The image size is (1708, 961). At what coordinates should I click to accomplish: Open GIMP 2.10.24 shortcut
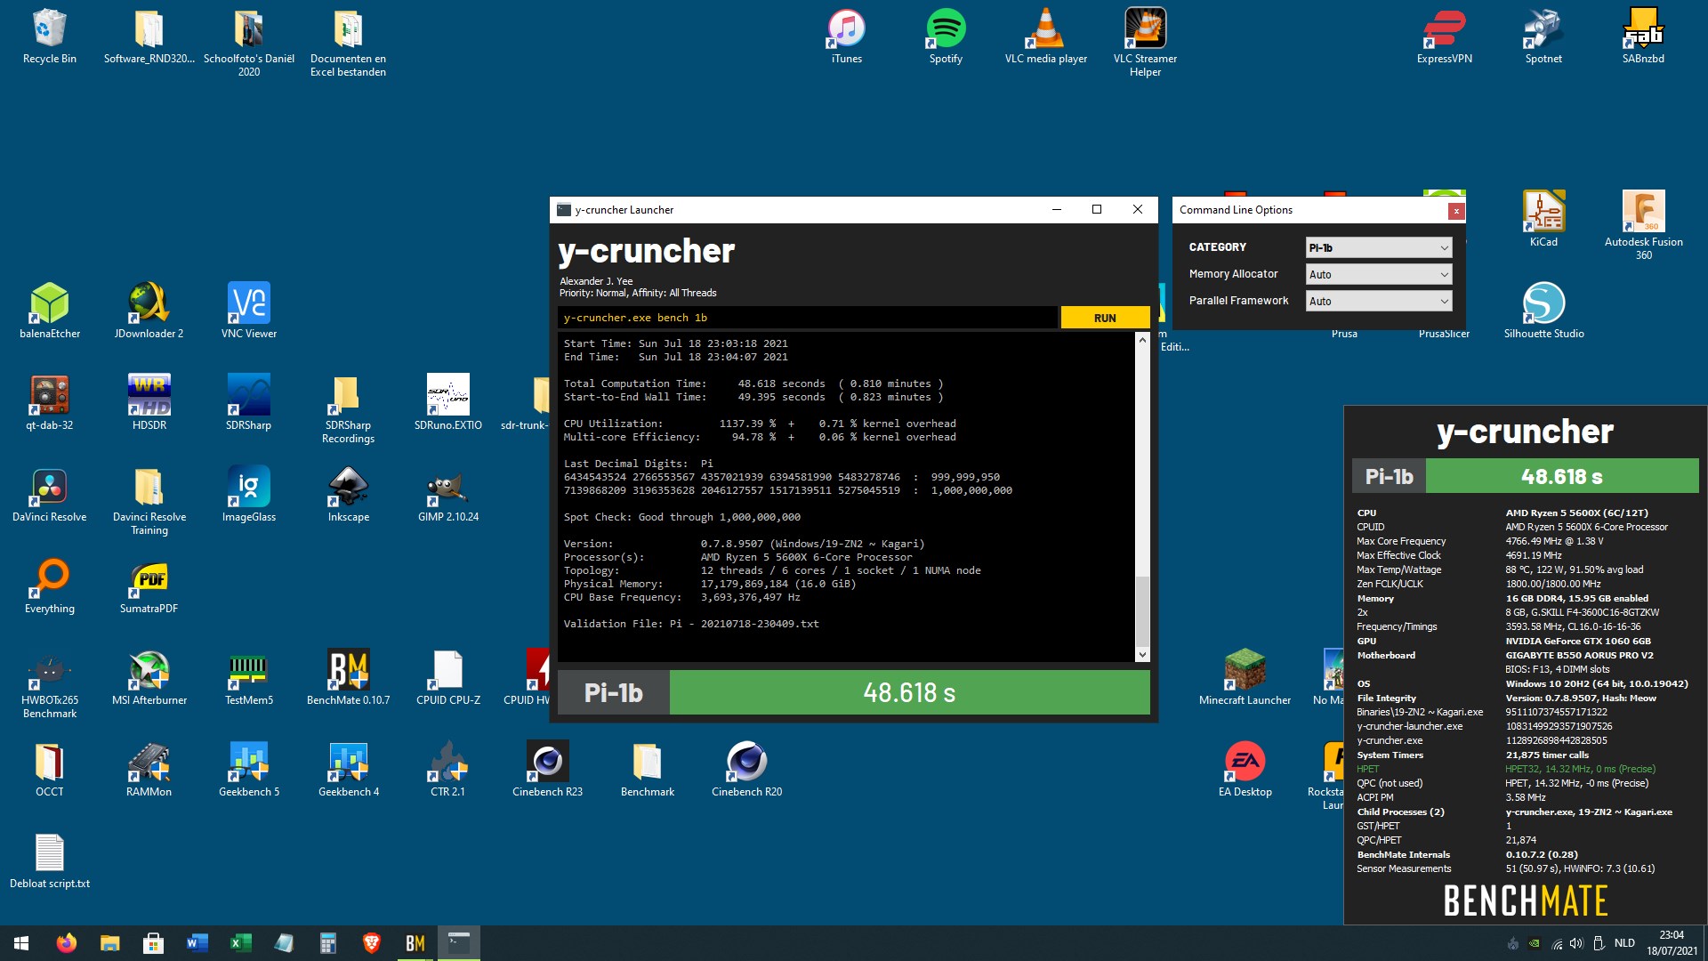(447, 495)
